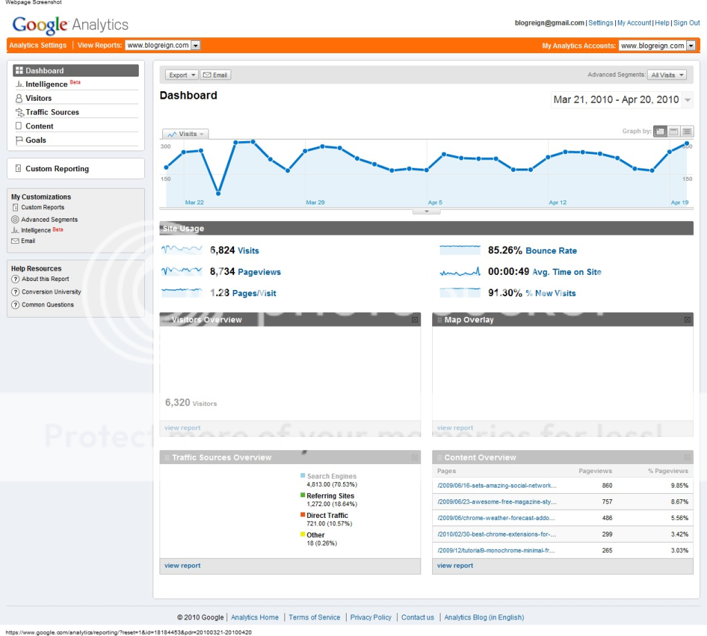Open the chrome-weather-forecast-addo page link
The image size is (707, 636).
pos(496,519)
